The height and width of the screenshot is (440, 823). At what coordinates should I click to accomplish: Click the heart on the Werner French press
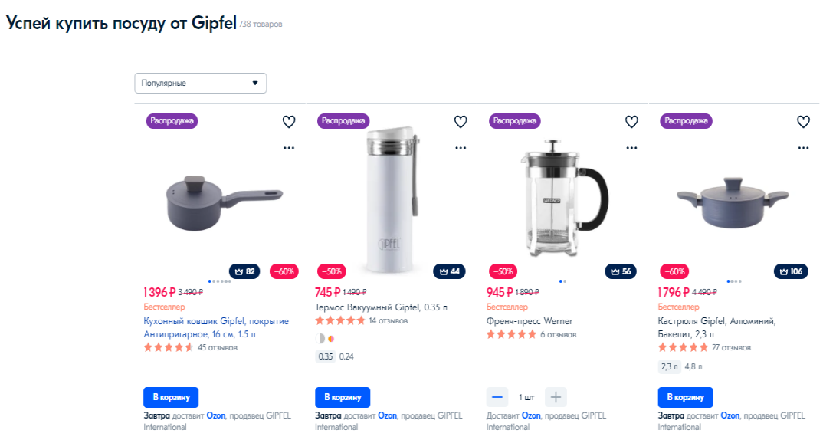click(x=631, y=122)
